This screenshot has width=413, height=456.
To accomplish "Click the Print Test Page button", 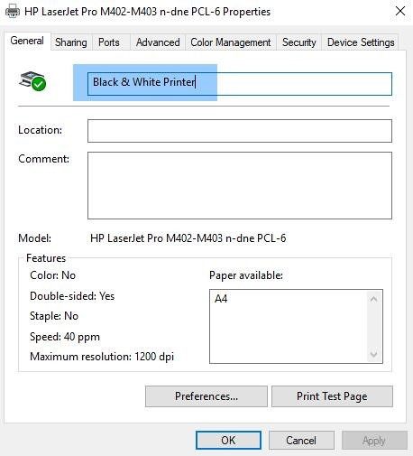I will [332, 396].
